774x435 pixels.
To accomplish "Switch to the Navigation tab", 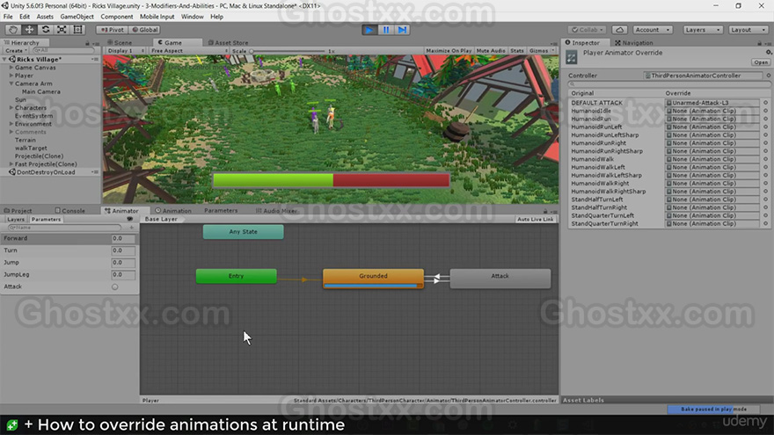I will pyautogui.click(x=634, y=43).
